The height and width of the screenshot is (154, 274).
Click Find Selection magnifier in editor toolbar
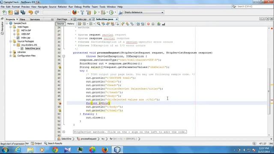point(99,24)
